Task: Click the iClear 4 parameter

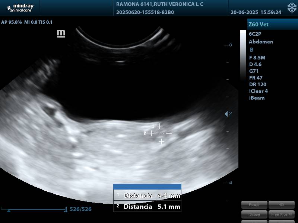Action: [x=258, y=91]
